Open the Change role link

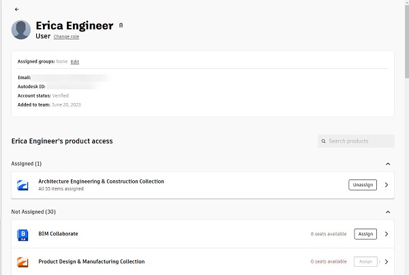tap(66, 37)
